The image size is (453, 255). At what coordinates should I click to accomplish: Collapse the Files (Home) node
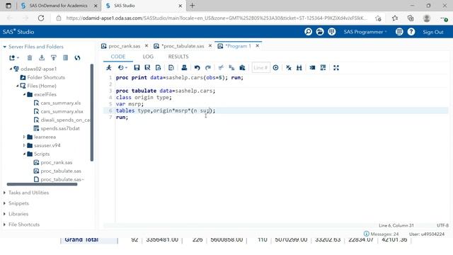pyautogui.click(x=17, y=86)
